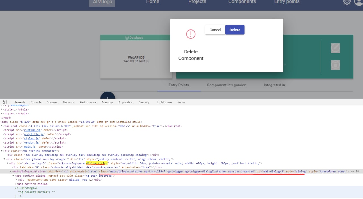Select the DevTools Security tab
Screen dimensions: 363x199
coord(144,102)
